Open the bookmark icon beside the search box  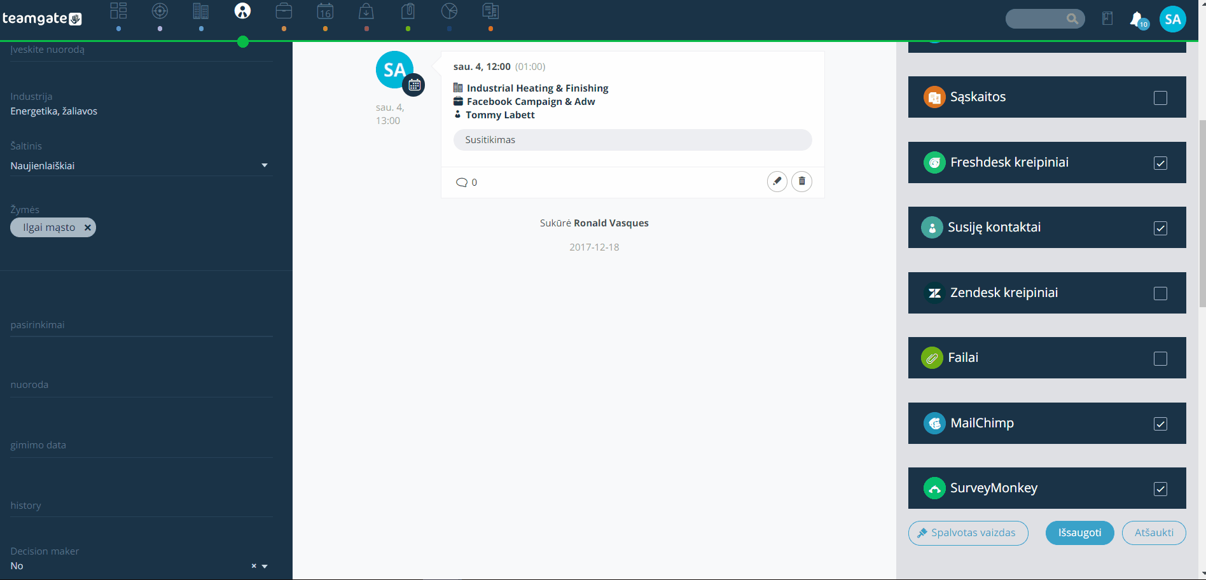[1107, 18]
